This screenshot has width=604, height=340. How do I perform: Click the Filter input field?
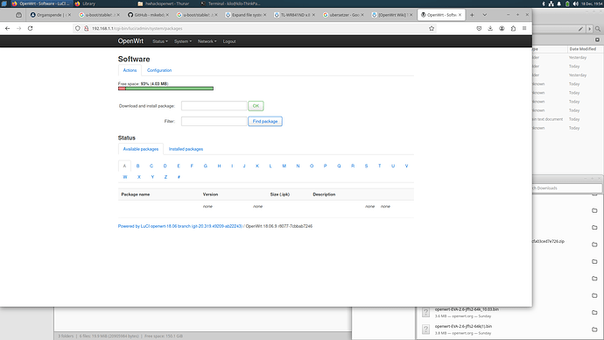[x=214, y=122]
